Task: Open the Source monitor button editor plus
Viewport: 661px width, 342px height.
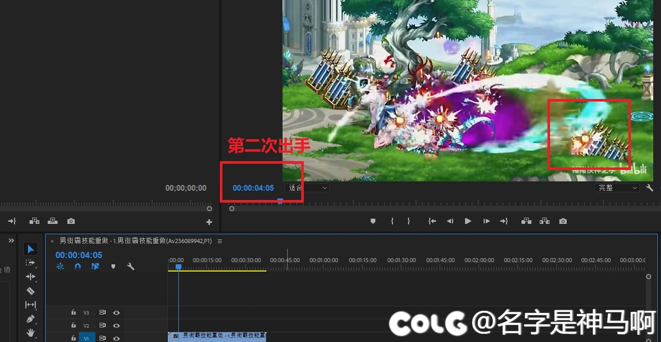Action: point(209,222)
